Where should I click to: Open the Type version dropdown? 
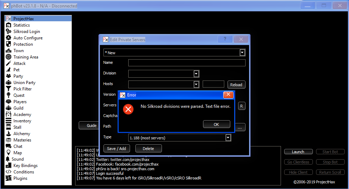click(x=228, y=138)
